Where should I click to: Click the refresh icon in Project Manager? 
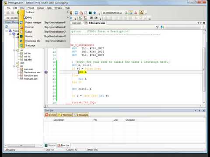7,27
